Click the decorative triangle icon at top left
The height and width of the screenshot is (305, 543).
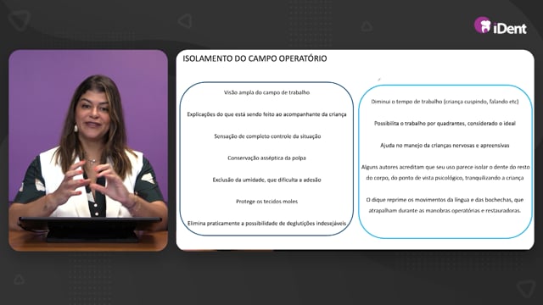point(20,20)
